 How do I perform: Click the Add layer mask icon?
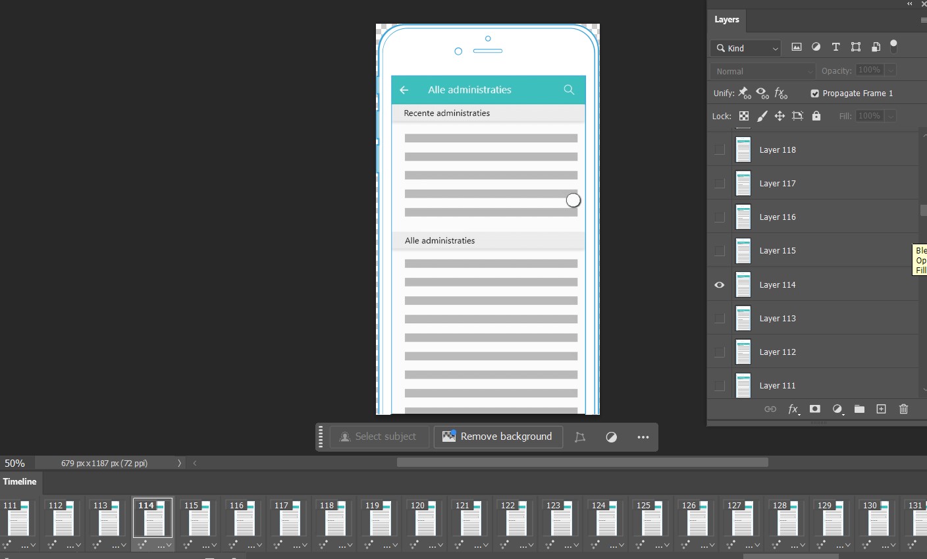click(815, 409)
